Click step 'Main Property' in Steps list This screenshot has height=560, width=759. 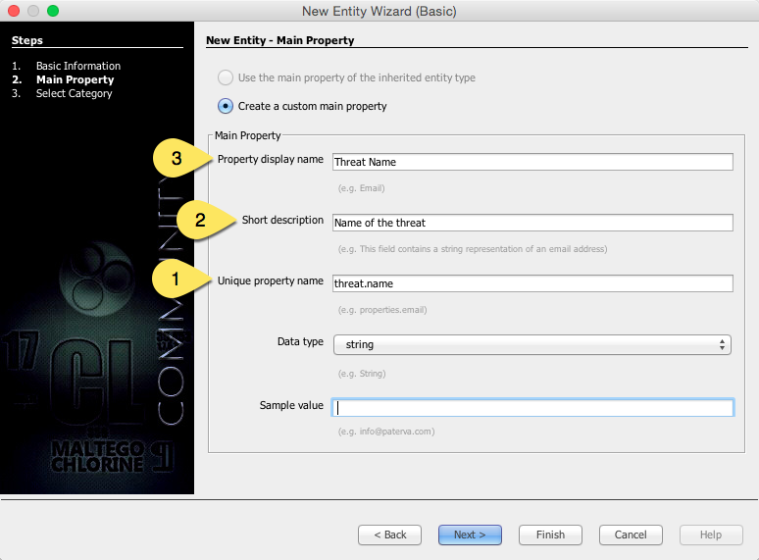76,79
